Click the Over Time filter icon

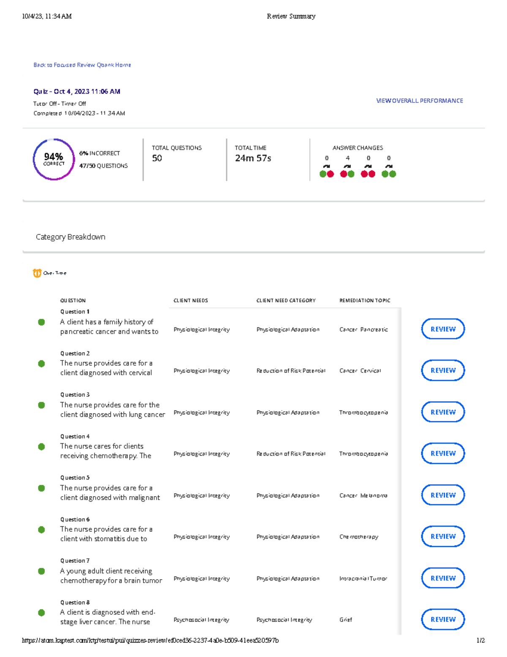point(38,272)
